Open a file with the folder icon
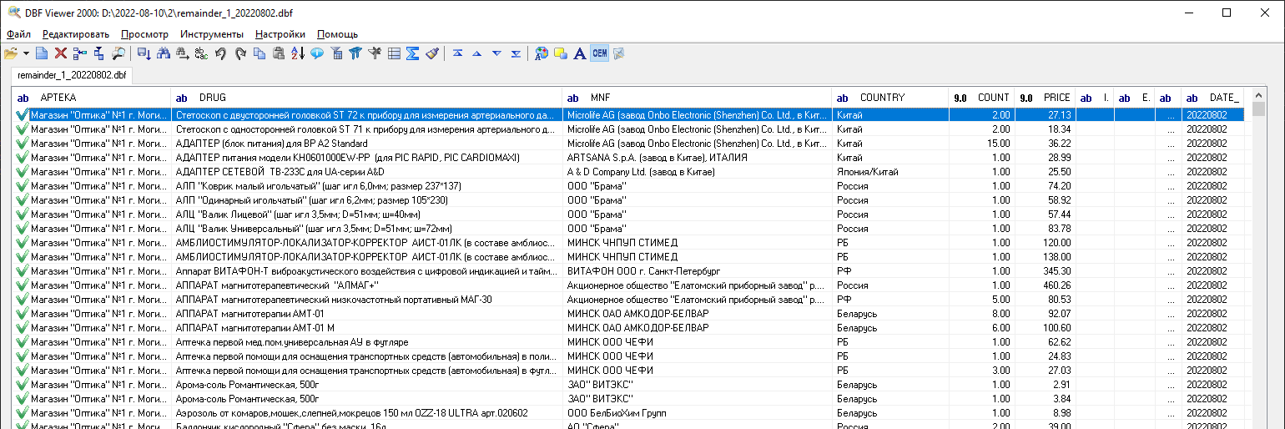The image size is (1285, 429). 11,53
